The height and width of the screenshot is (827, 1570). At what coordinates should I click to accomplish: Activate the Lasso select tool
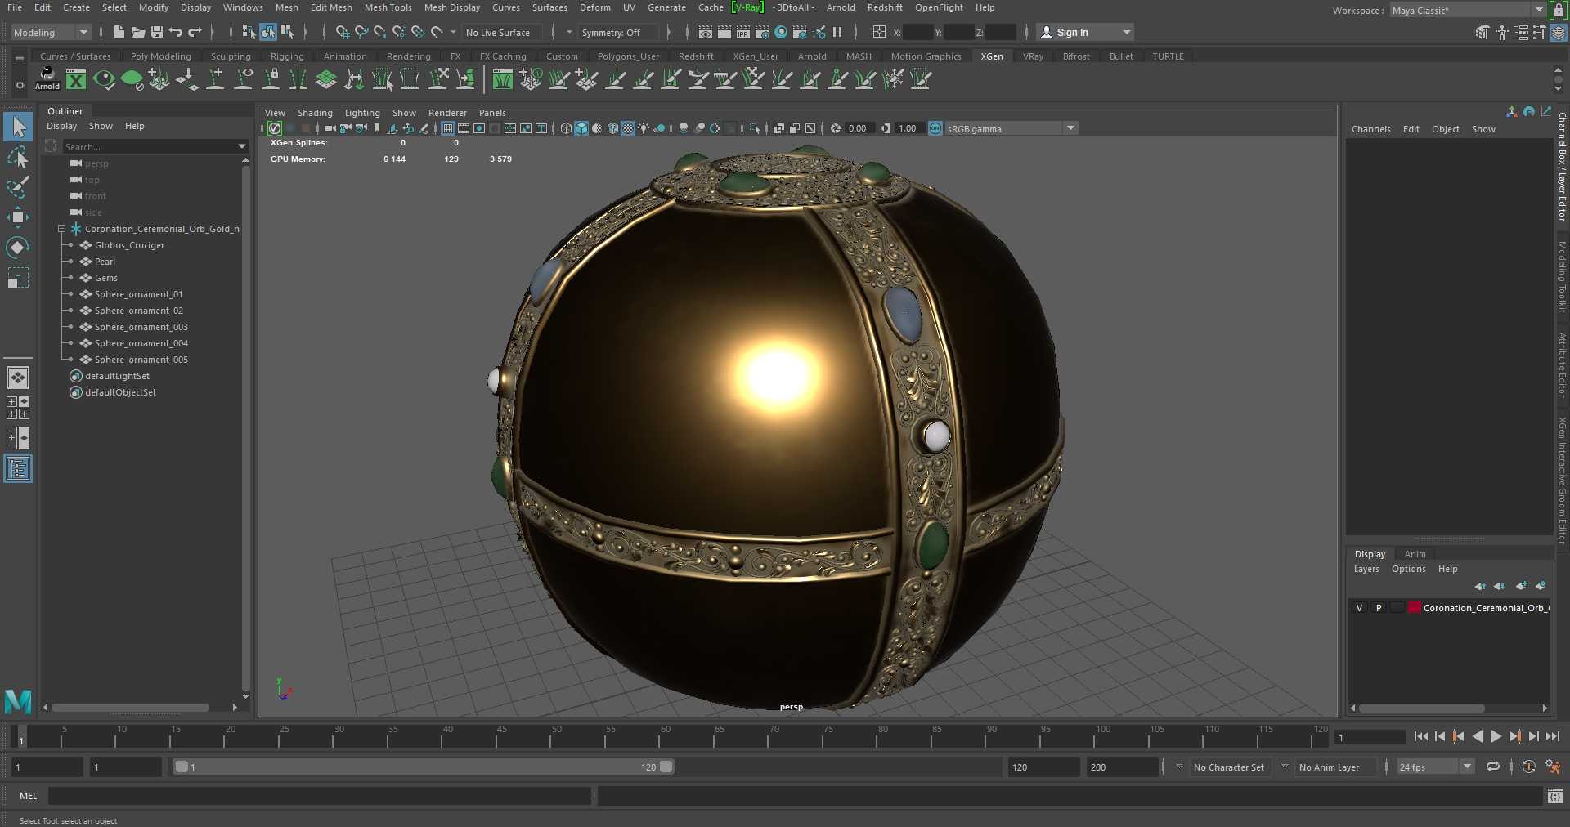coord(18,157)
